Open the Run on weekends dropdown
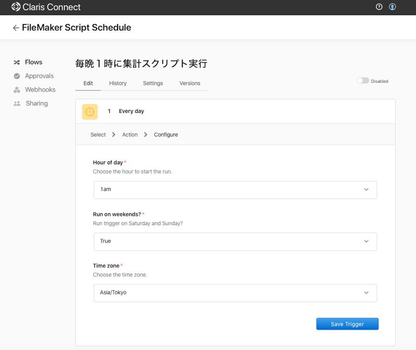The height and width of the screenshot is (350, 416). (235, 241)
